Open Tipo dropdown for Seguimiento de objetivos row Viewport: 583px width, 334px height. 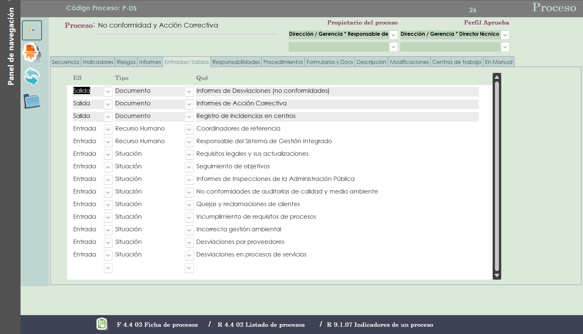(189, 167)
